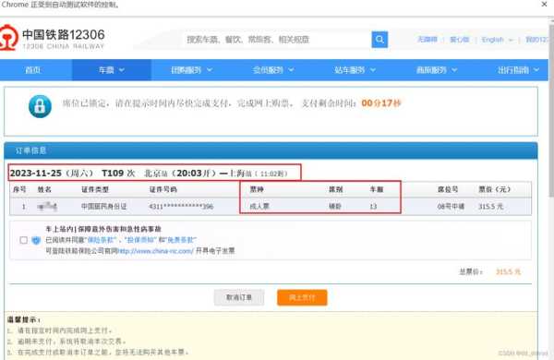Open the 车票 dropdown menu
This screenshot has height=360, width=554.
pyautogui.click(x=112, y=70)
